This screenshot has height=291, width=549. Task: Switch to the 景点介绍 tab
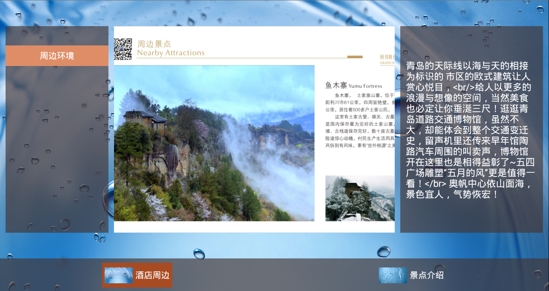(x=426, y=275)
